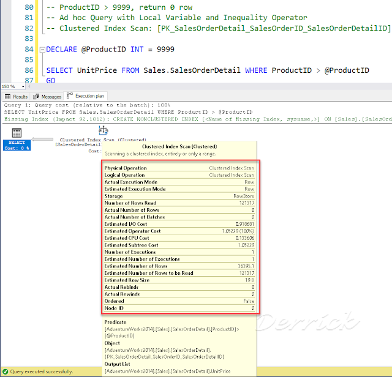Click the Actual Rebinds row
The image size is (392, 377).
point(179,287)
